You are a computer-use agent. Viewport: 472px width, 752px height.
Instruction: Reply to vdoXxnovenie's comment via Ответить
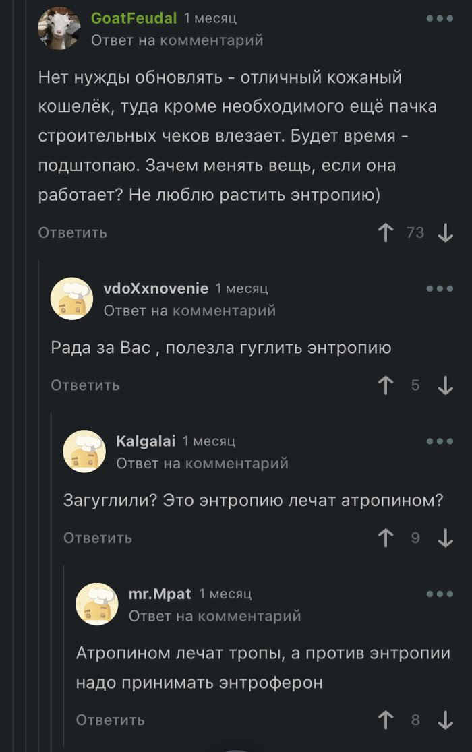click(85, 385)
